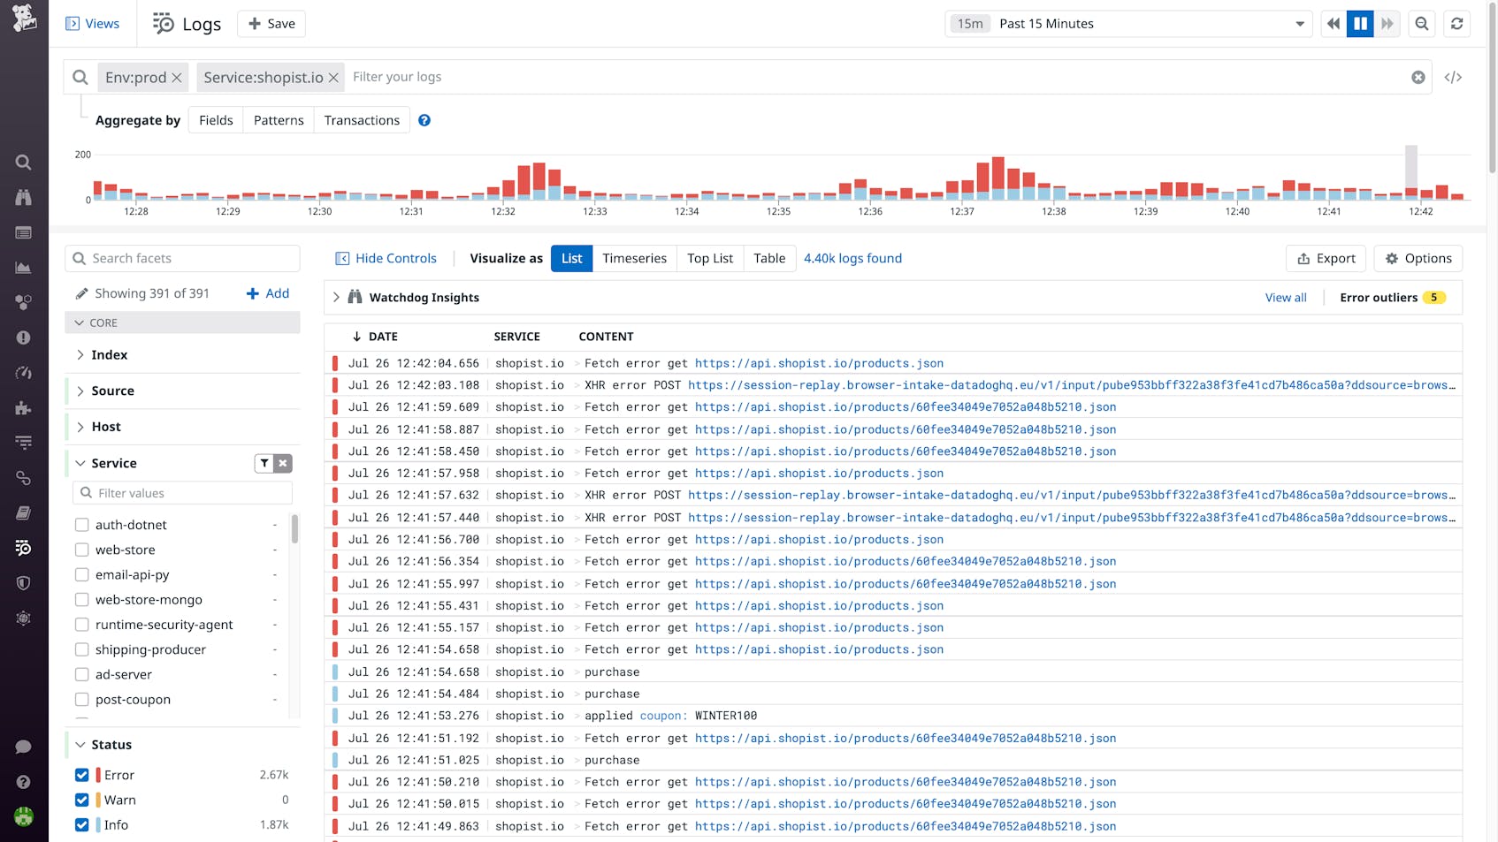Uncheck the Error status checkbox
Screen dimensions: 1498x842
[81, 775]
